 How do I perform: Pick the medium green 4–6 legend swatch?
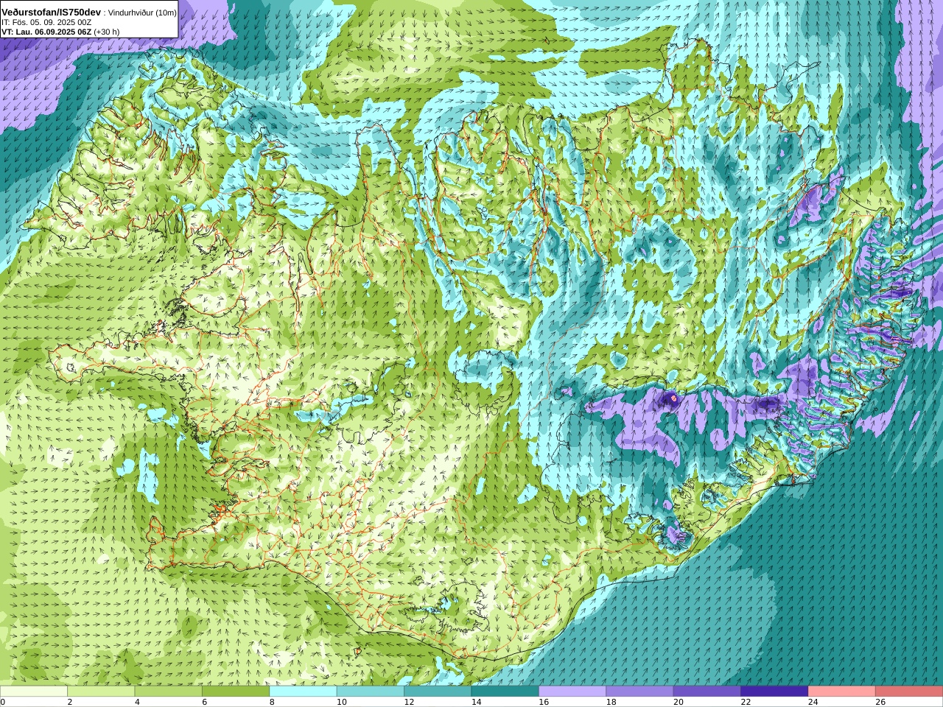tap(169, 692)
